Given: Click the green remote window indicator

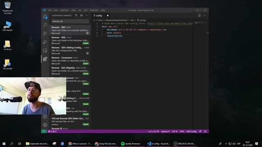Looking at the screenshot, I should click(x=44, y=131).
